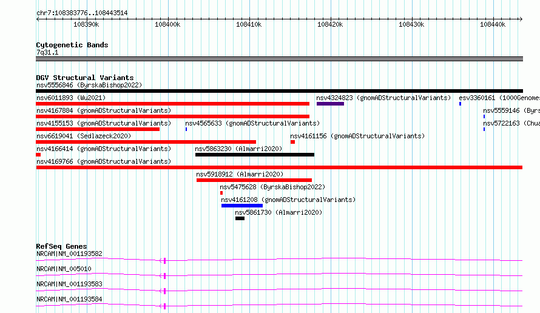The width and height of the screenshot is (540, 313).
Task: Select the nsv4167884 red variant bar
Action: tap(172, 116)
